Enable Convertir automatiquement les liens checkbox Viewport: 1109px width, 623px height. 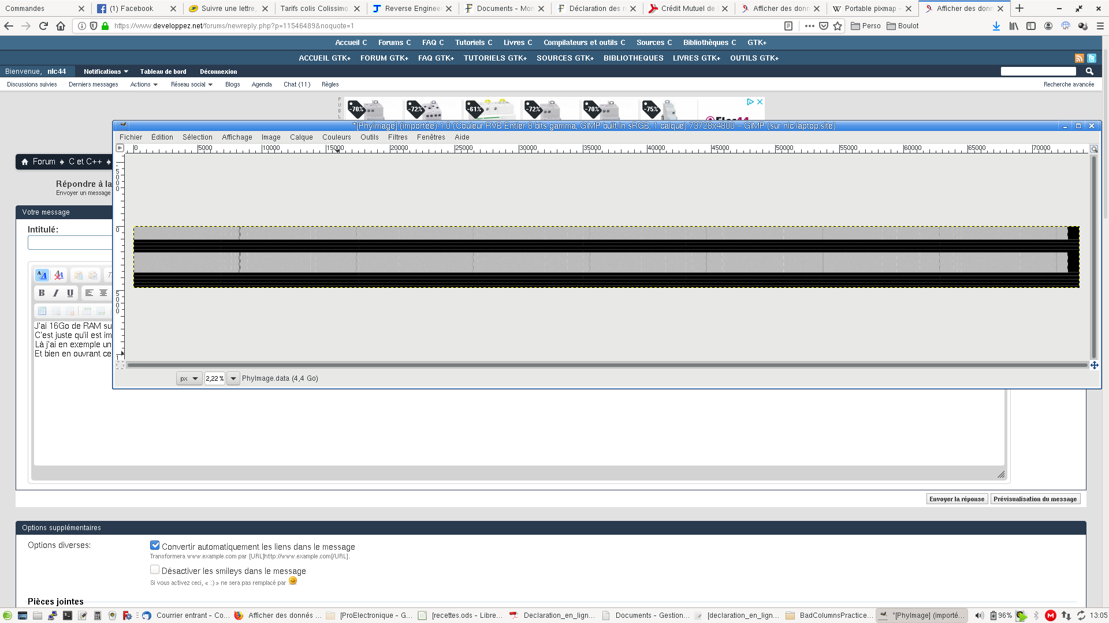tap(154, 546)
